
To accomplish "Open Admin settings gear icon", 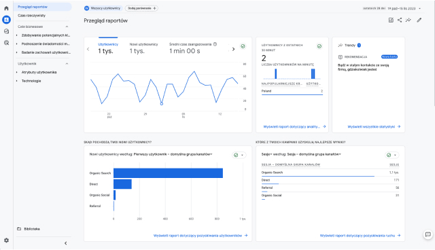I will tap(6, 240).
